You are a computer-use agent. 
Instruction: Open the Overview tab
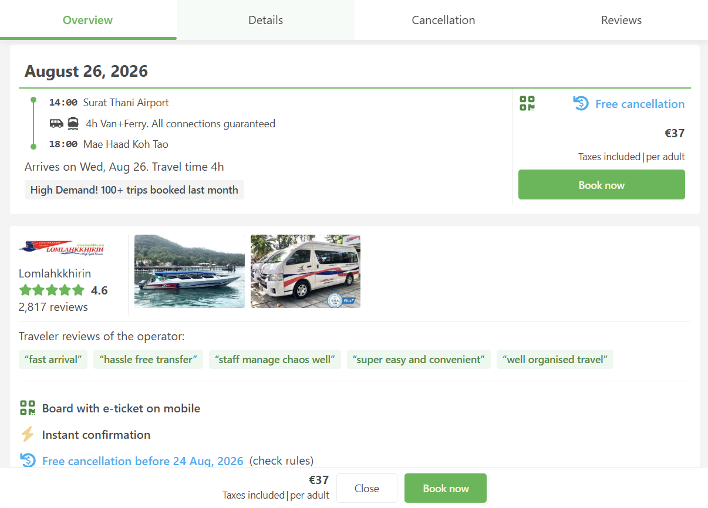point(88,20)
